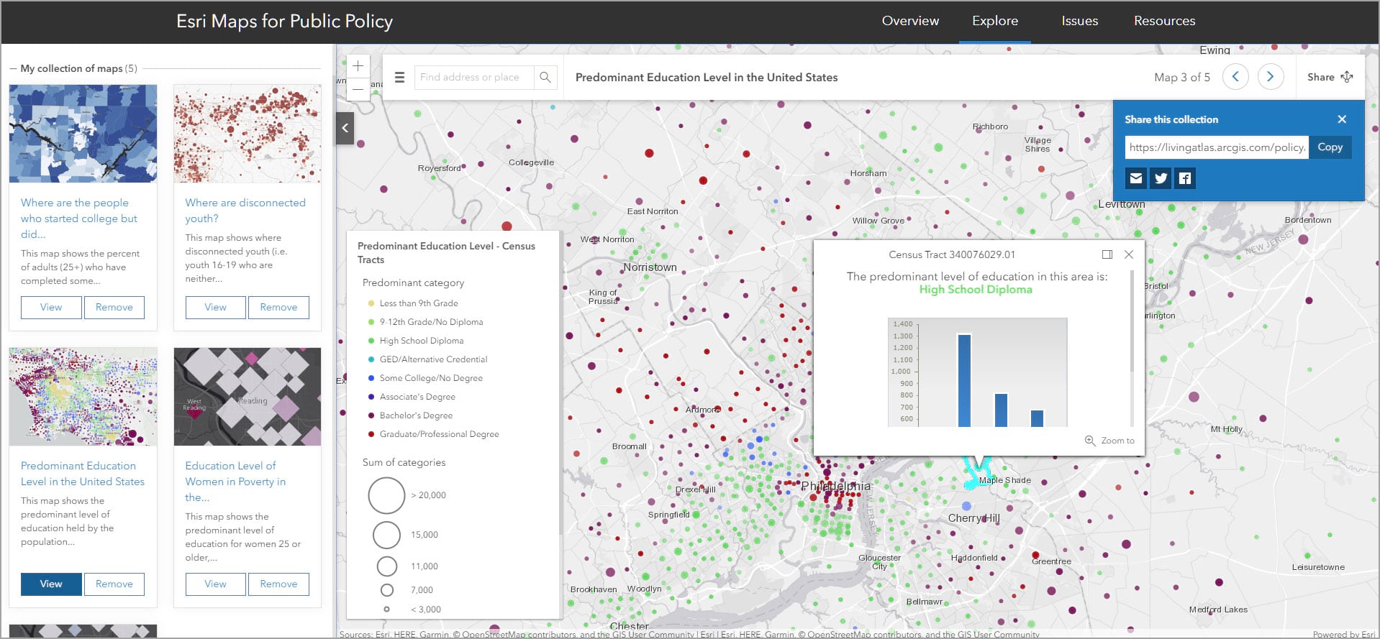Dock the census tract popup
The image size is (1380, 639).
click(1107, 254)
